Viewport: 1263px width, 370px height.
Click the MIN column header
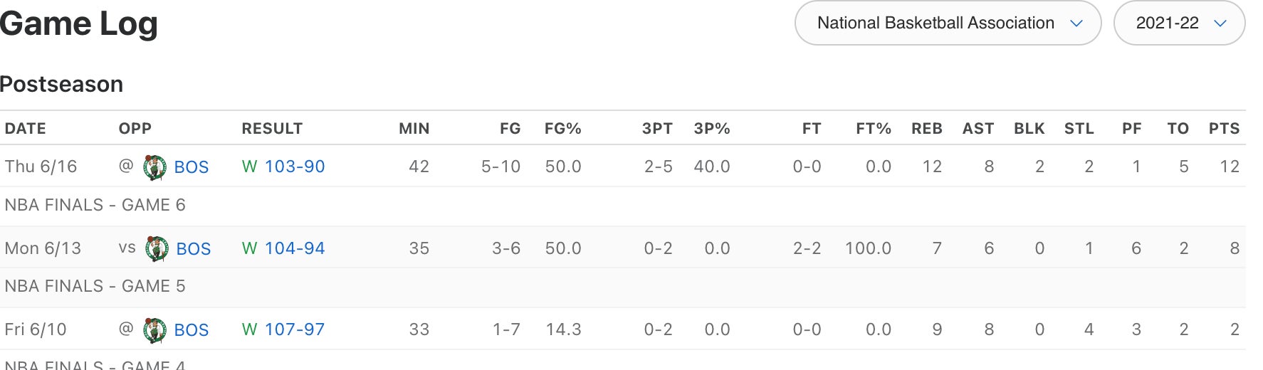tap(414, 129)
